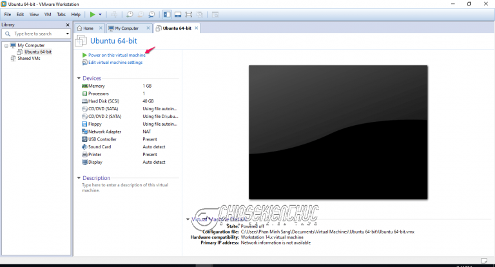Click Workstation 14.x virtual machine text
Screen dimensions: 495x267
[272, 237]
